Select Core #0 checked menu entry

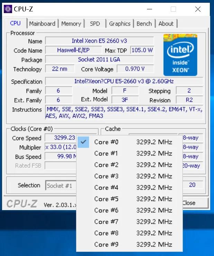point(129,142)
